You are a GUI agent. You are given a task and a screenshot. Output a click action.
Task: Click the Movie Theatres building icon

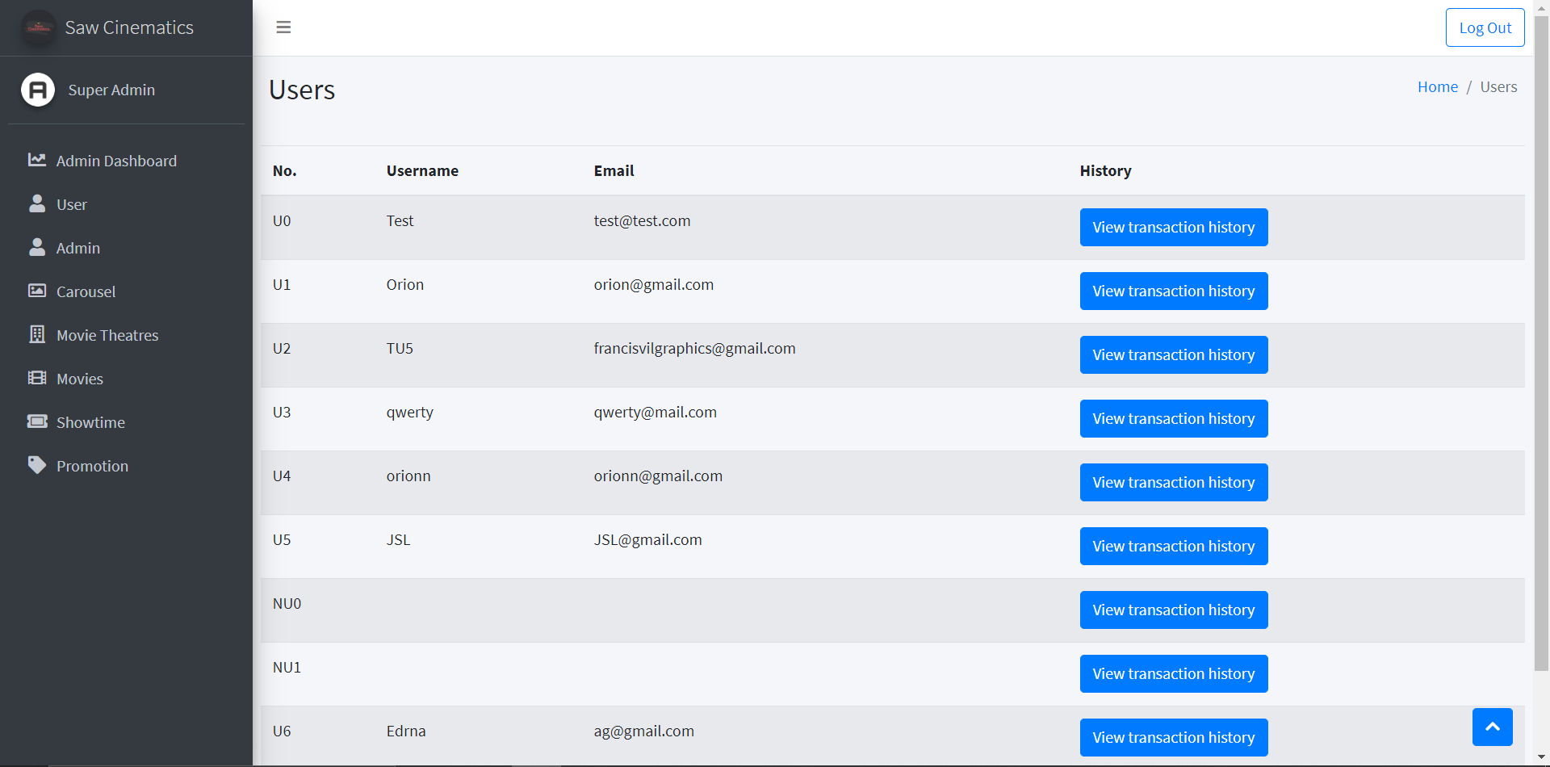click(x=37, y=334)
